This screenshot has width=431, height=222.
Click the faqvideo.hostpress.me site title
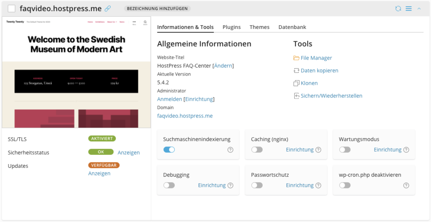[x=61, y=8]
